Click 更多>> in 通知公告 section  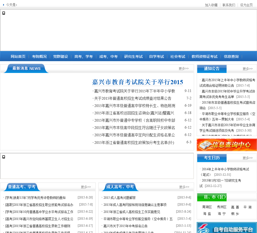tap(248, 69)
